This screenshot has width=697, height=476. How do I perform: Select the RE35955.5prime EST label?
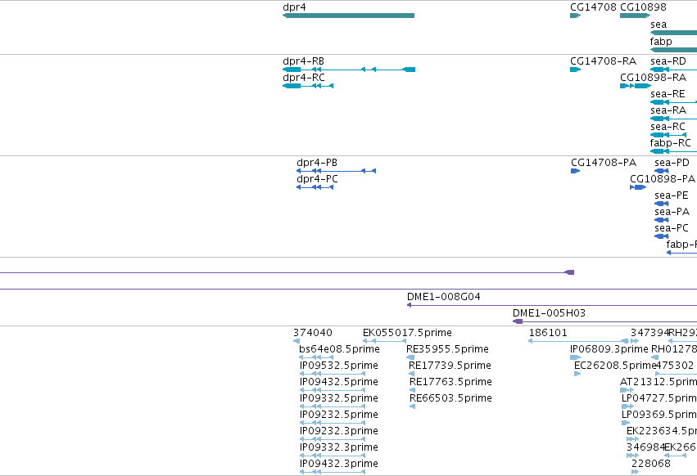(x=447, y=349)
